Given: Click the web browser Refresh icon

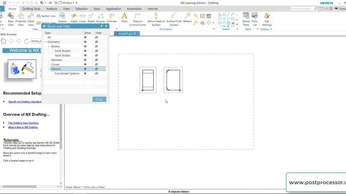Looking at the screenshot, I should click(x=26, y=41).
